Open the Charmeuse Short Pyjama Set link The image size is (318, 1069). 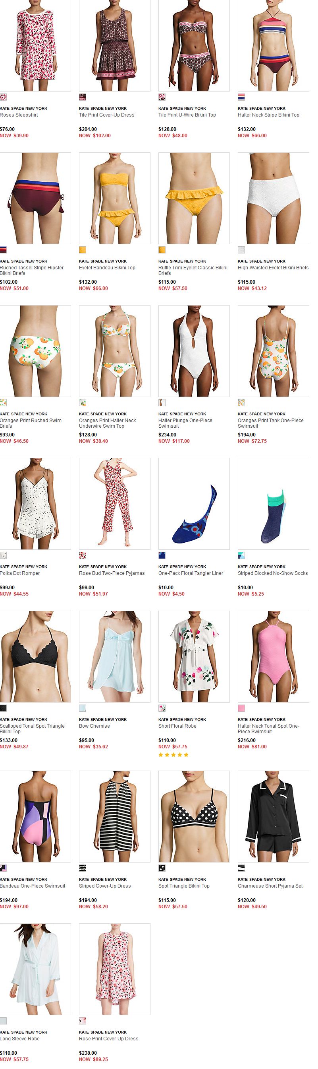point(270,886)
